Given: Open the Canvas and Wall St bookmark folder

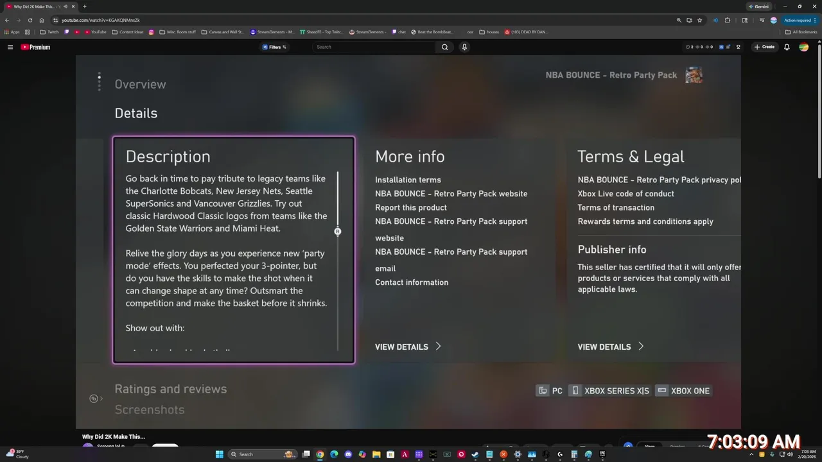Looking at the screenshot, I should (223, 31).
